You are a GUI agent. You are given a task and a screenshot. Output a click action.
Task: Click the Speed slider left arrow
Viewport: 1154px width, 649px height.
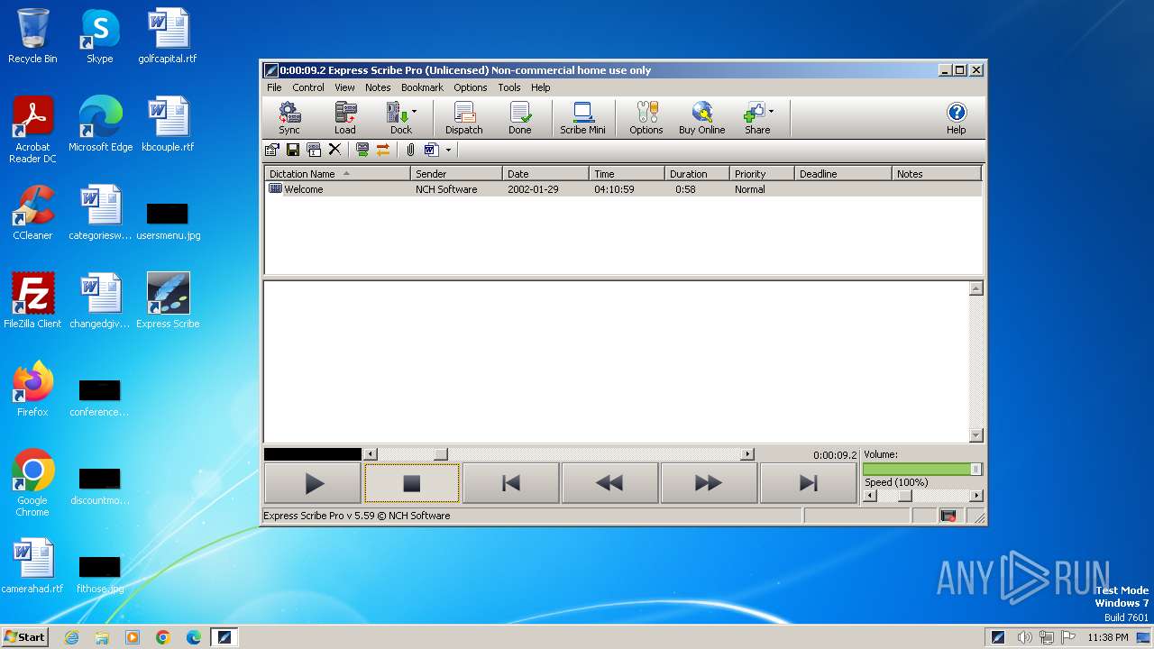869,496
